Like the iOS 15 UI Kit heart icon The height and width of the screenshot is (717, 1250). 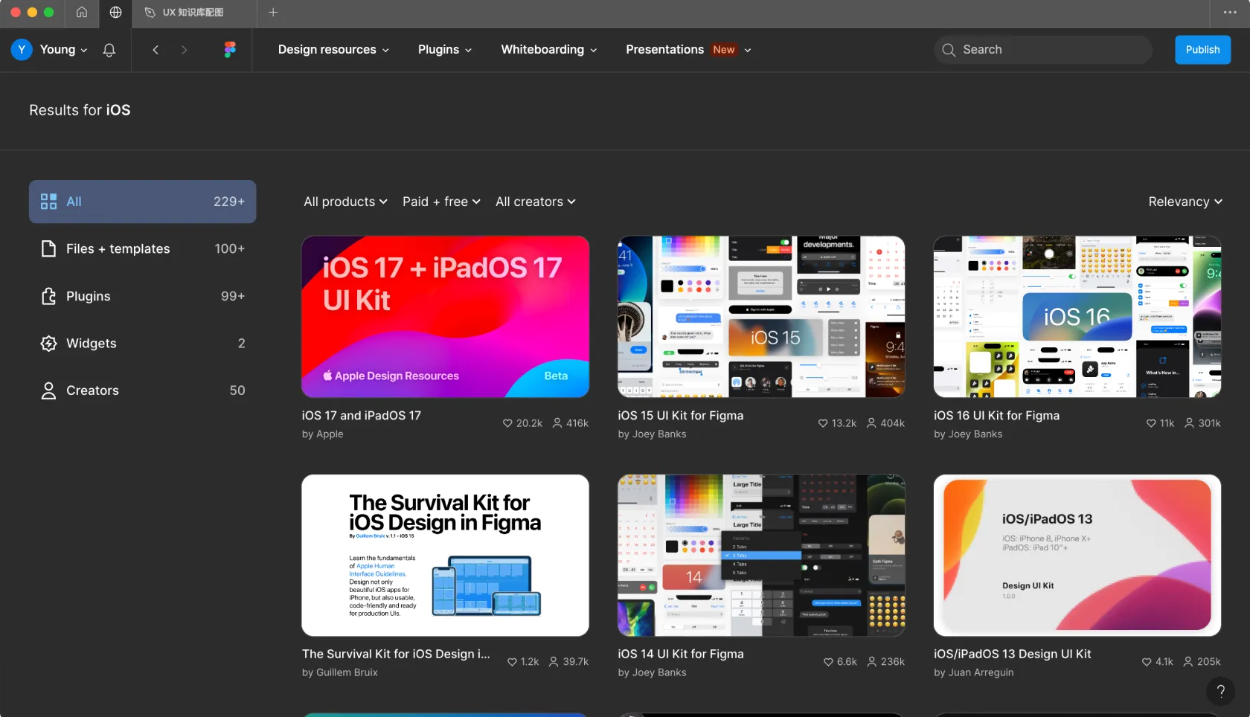pyautogui.click(x=823, y=423)
